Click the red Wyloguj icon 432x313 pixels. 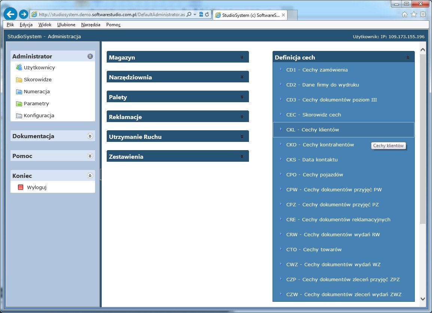click(x=20, y=187)
